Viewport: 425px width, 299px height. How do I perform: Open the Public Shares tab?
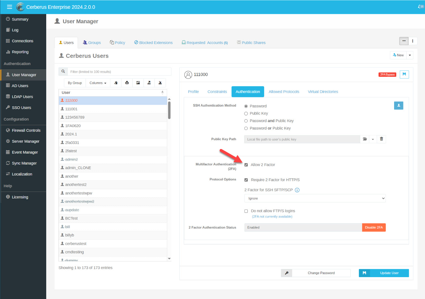251,43
